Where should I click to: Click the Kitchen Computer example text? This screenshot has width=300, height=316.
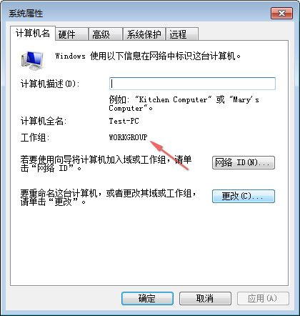[x=173, y=99]
